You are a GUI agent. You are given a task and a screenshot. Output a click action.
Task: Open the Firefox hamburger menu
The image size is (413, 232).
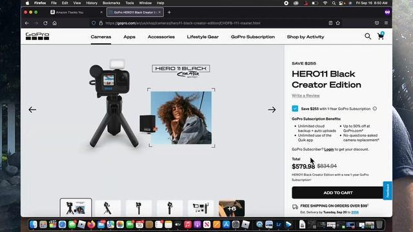pos(386,23)
